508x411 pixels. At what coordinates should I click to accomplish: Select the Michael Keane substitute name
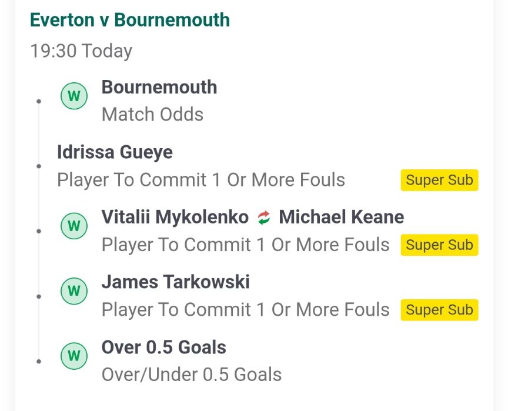click(x=341, y=217)
